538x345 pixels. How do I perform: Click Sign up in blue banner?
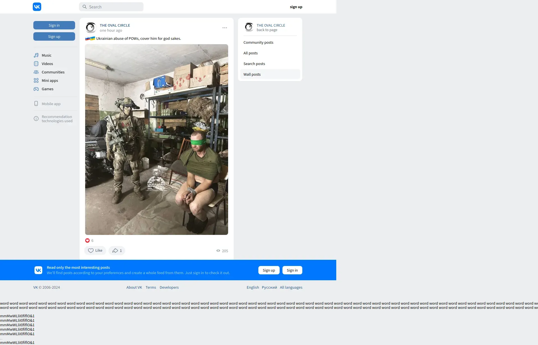tap(269, 270)
